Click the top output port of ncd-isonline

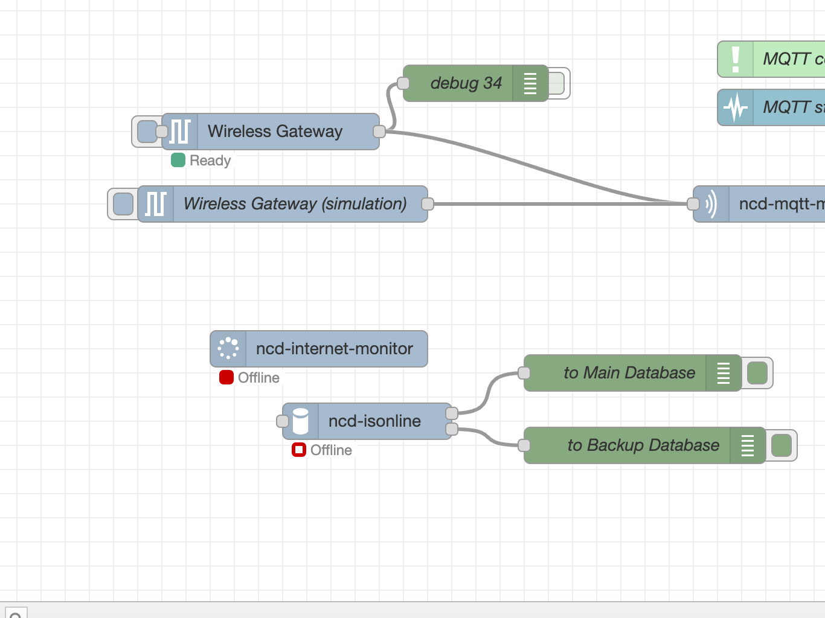point(452,413)
